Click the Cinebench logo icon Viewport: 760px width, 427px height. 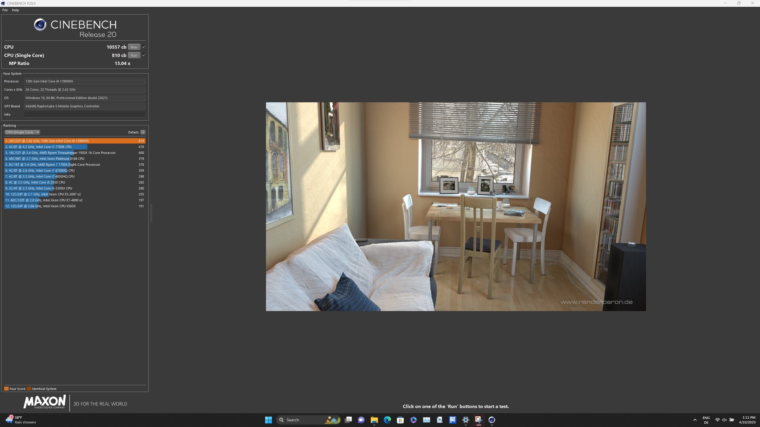click(40, 25)
